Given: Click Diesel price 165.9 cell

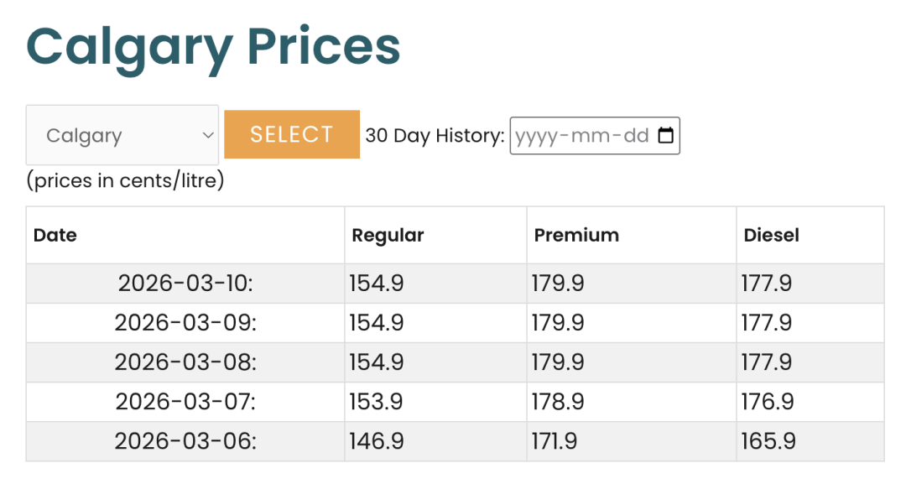Looking at the screenshot, I should 768,441.
